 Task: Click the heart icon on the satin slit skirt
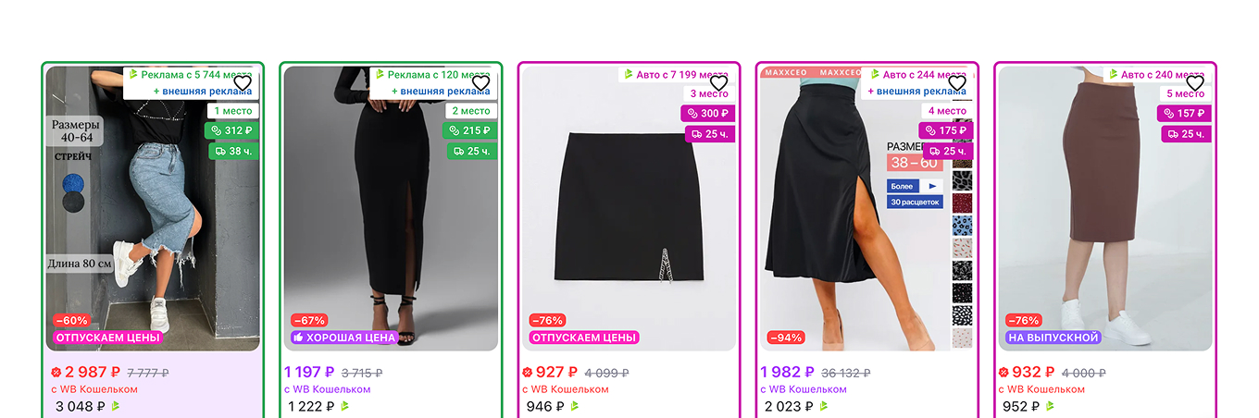[957, 83]
